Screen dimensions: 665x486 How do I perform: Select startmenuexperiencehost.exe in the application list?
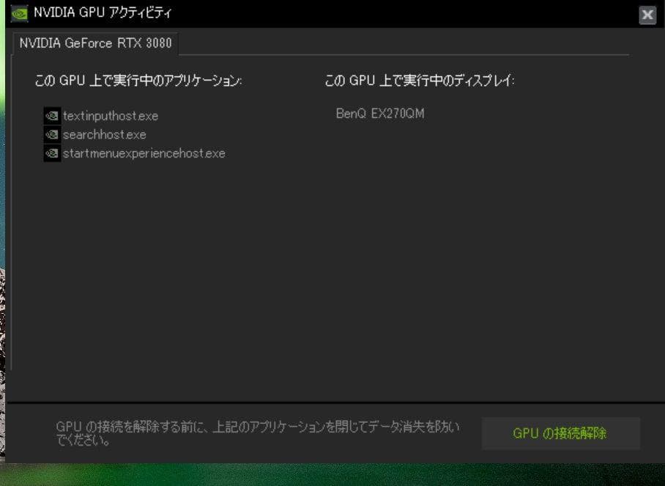point(144,153)
